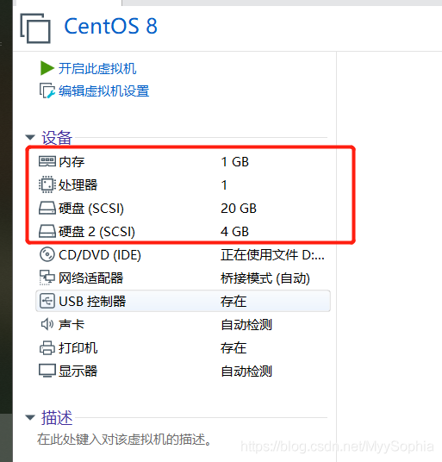This screenshot has height=462, width=442.
Task: Open the 编辑虚拟机设置 link
Action: click(x=103, y=91)
